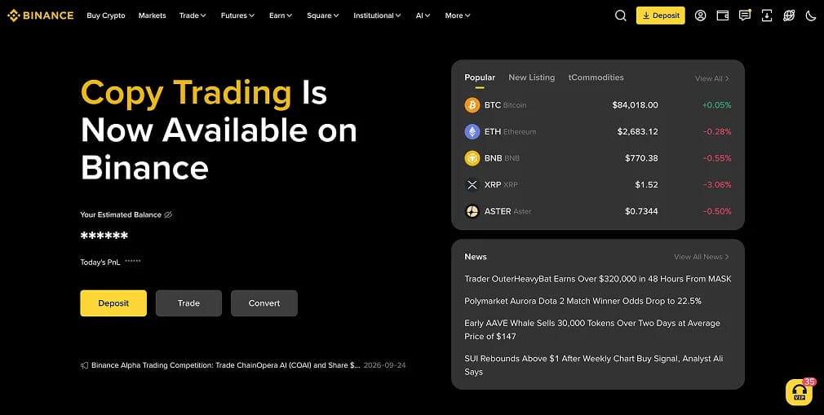The width and height of the screenshot is (824, 415).
Task: Click the BNB coin icon
Action: tap(472, 158)
